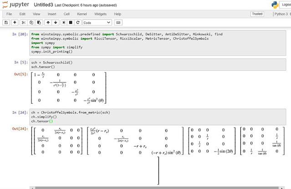
Task: Click the Schwarzschild metric matrix output
Action: point(69,88)
